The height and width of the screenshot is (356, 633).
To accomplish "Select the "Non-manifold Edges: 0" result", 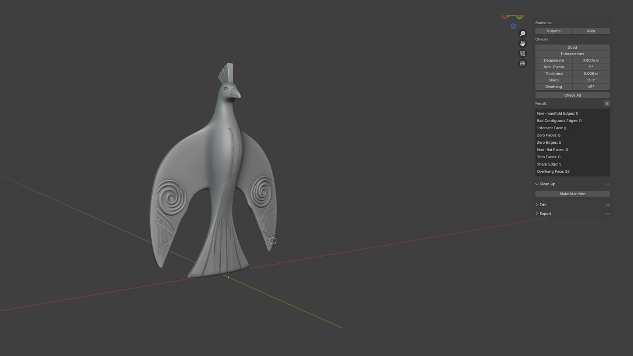I will [x=557, y=113].
